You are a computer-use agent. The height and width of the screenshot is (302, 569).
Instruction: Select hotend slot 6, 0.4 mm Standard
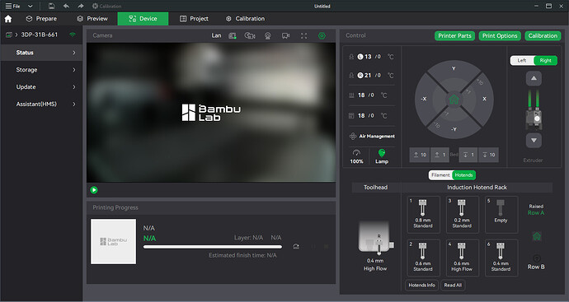coord(501,258)
